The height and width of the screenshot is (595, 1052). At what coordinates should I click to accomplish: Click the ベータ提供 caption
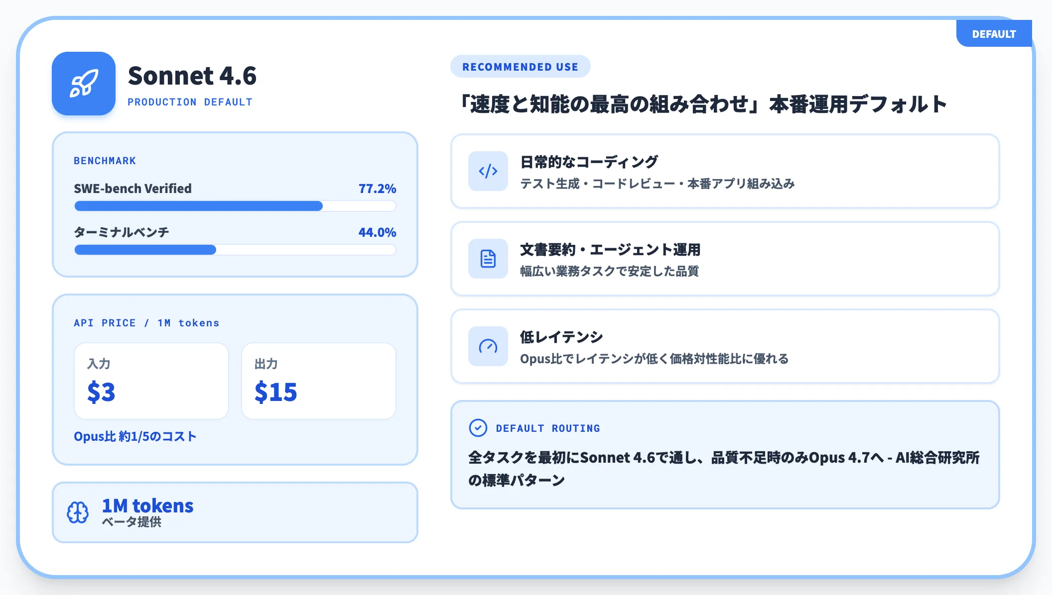131,522
